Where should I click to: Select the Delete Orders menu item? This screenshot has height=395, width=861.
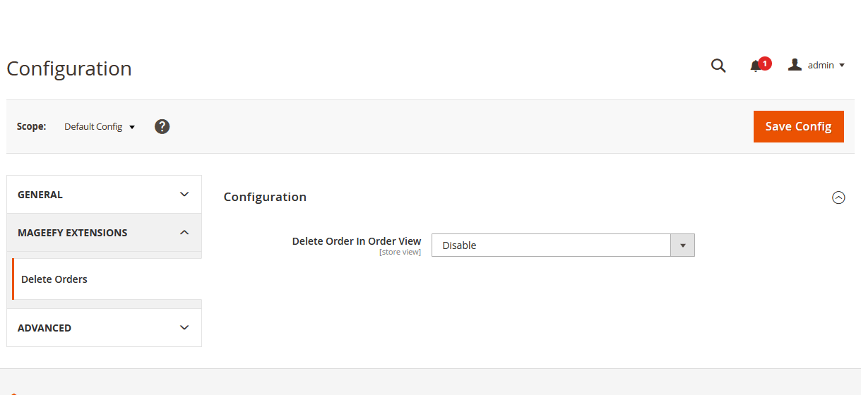pyautogui.click(x=54, y=279)
